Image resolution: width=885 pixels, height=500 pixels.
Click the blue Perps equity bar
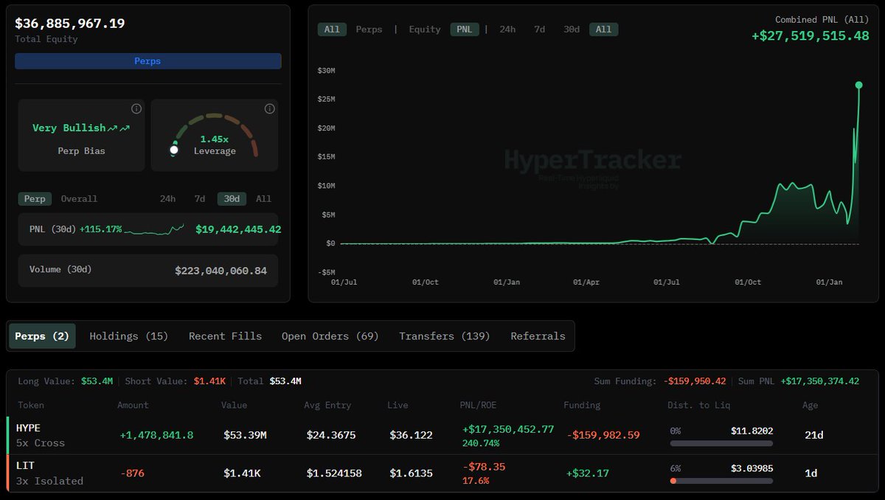pos(147,61)
